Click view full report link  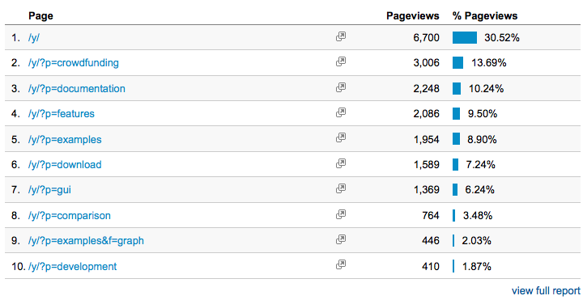[546, 291]
